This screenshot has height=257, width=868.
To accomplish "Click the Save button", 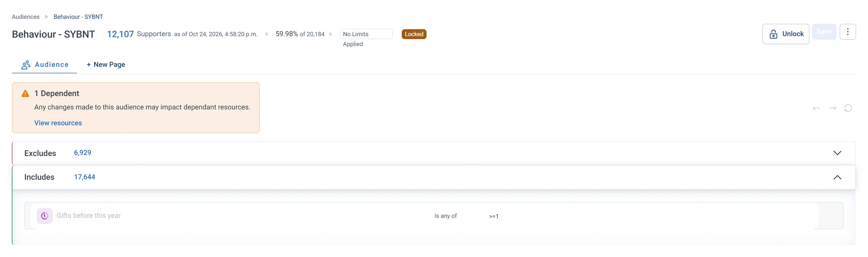I will coord(824,32).
